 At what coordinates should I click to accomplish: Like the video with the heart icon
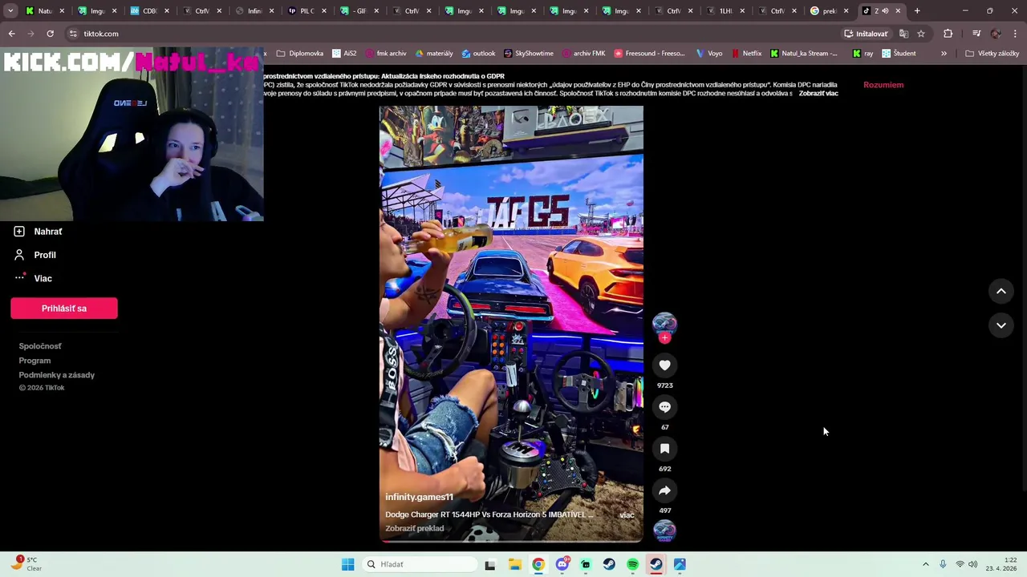pos(664,365)
